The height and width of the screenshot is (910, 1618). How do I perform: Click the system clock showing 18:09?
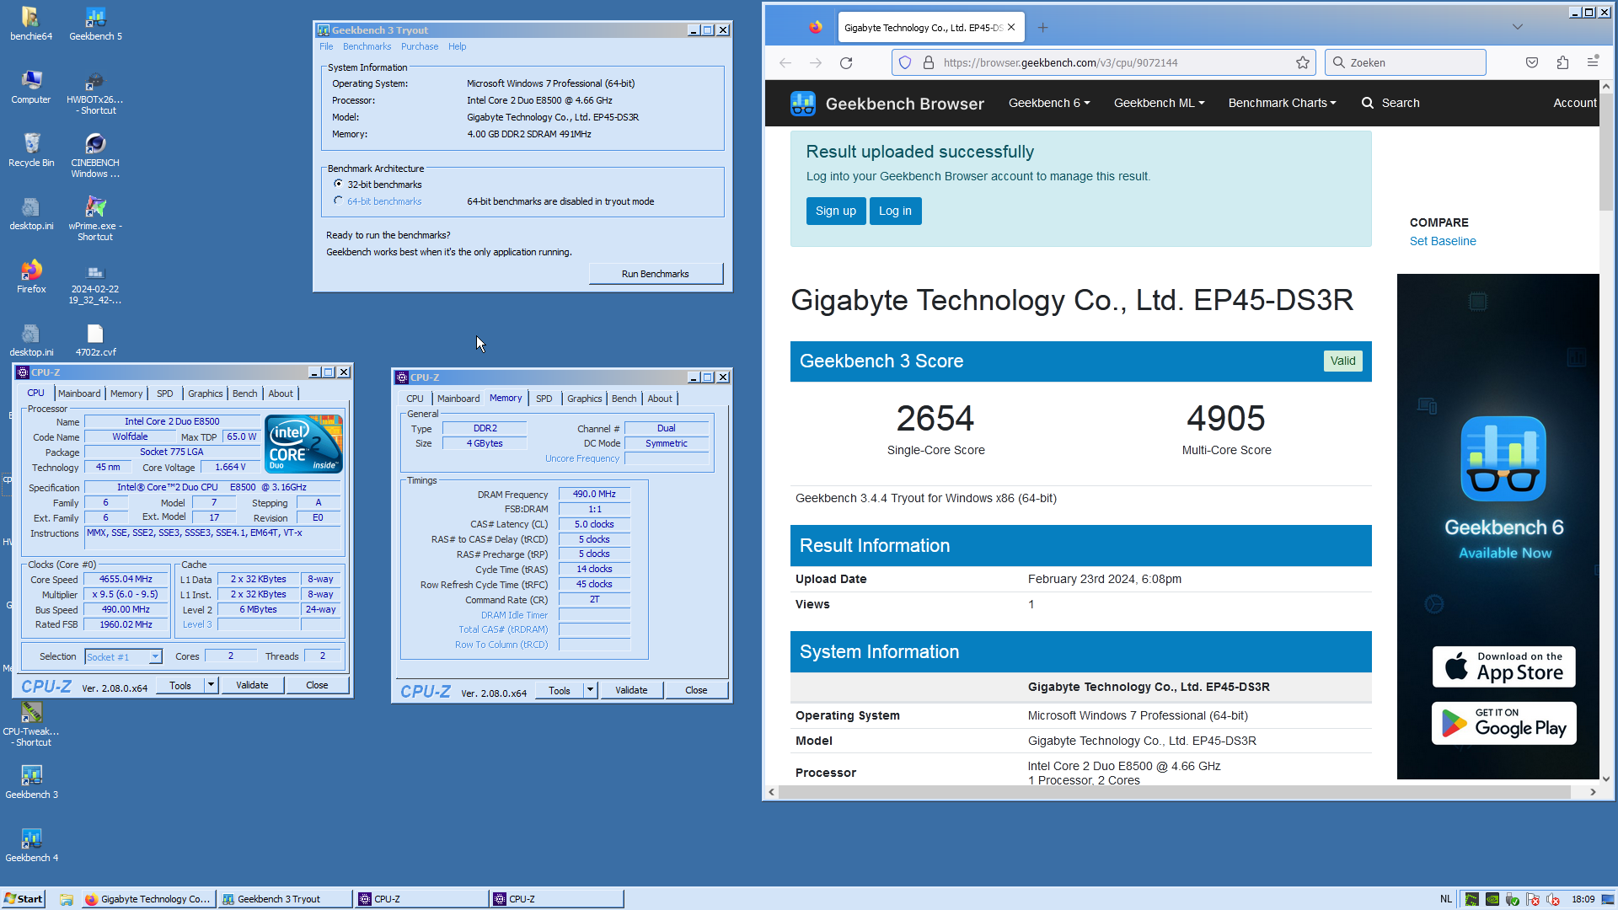[1583, 899]
